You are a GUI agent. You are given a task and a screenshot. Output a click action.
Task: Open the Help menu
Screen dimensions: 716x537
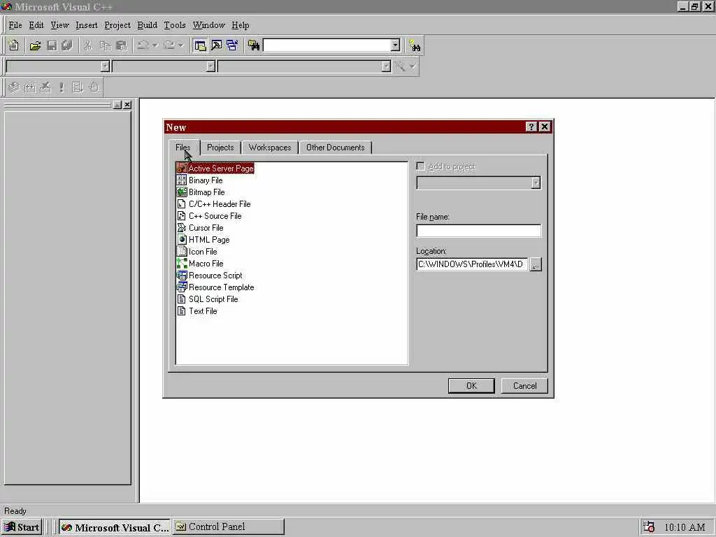[241, 25]
